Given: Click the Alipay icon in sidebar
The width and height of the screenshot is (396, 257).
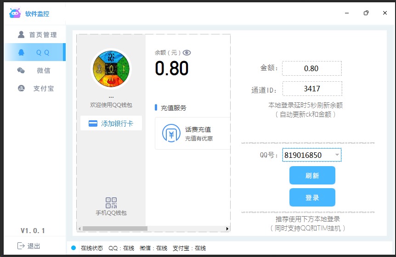Looking at the screenshot, I should pos(21,88).
